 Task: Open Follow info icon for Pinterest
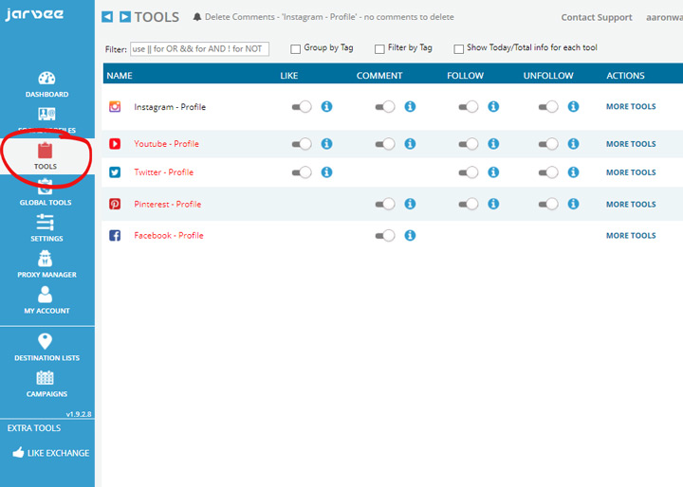point(493,204)
